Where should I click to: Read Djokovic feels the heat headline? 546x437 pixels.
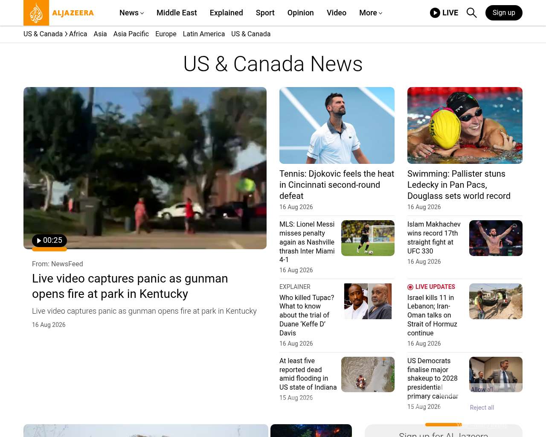pyautogui.click(x=337, y=185)
